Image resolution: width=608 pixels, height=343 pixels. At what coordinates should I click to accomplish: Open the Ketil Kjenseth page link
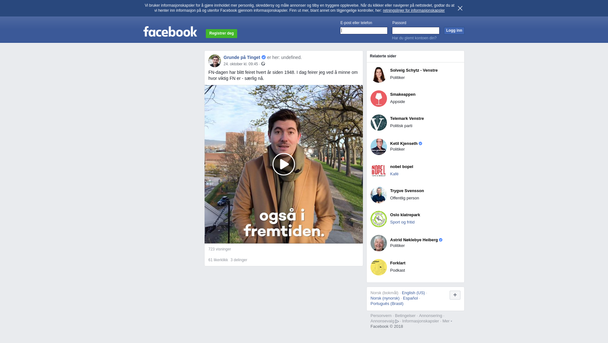(404, 144)
